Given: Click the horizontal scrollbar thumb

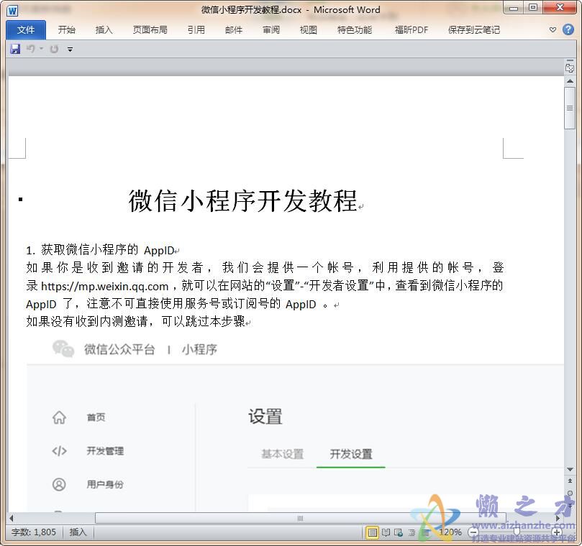Looking at the screenshot, I should tap(300, 518).
